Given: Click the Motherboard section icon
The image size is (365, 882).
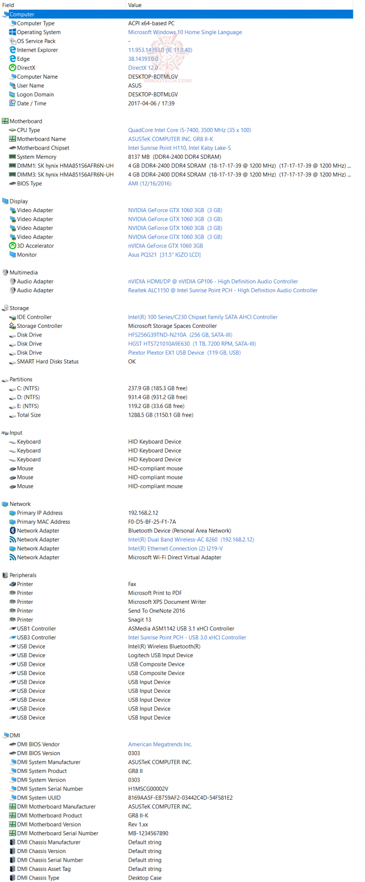Looking at the screenshot, I should [x=5, y=121].
